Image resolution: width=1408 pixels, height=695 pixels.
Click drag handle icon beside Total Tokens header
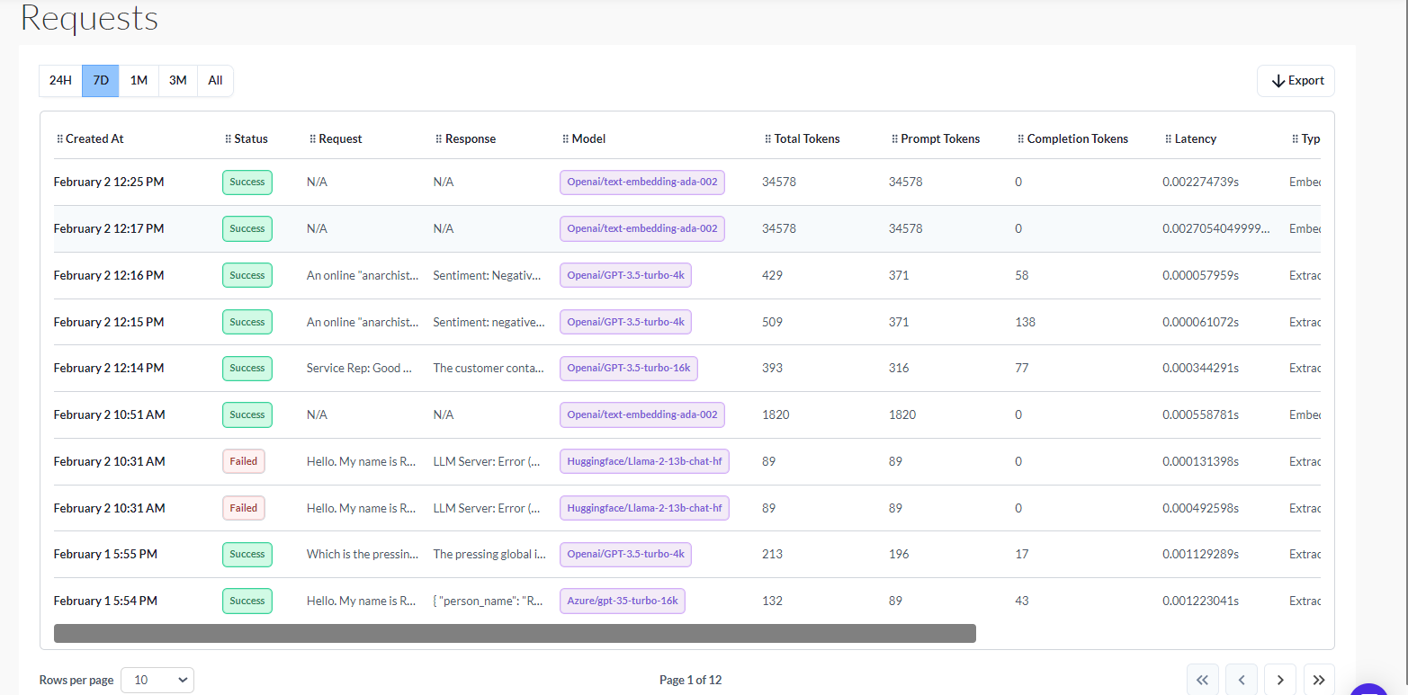tap(767, 139)
